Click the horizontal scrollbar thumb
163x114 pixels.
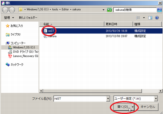(92, 91)
